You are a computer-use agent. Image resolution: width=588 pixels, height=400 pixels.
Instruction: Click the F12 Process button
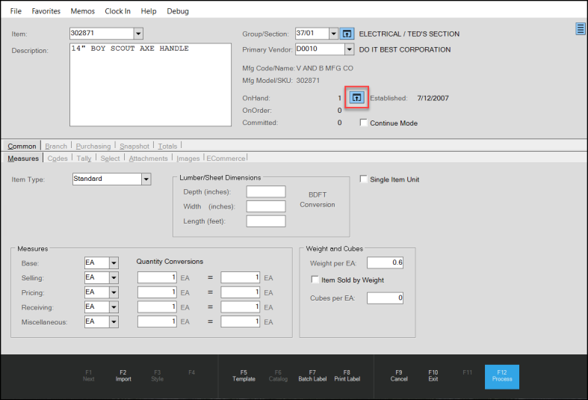(502, 376)
